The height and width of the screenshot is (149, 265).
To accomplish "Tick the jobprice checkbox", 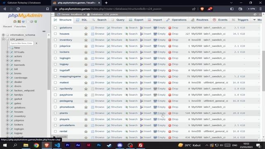I will point(55,46).
